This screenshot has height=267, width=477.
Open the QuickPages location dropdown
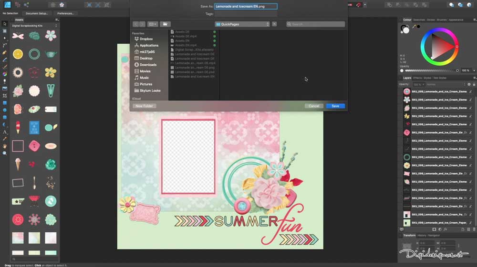[242, 24]
